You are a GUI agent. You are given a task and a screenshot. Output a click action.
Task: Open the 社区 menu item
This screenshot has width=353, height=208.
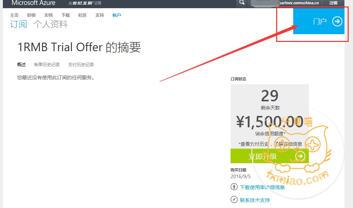click(83, 15)
